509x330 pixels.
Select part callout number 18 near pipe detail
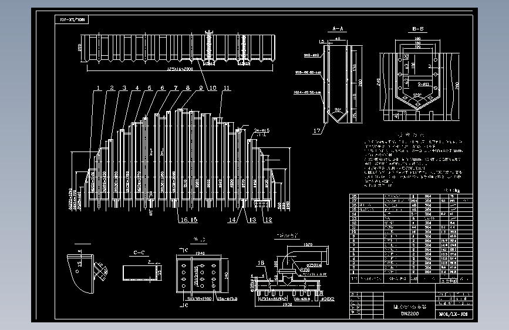pyautogui.click(x=261, y=262)
